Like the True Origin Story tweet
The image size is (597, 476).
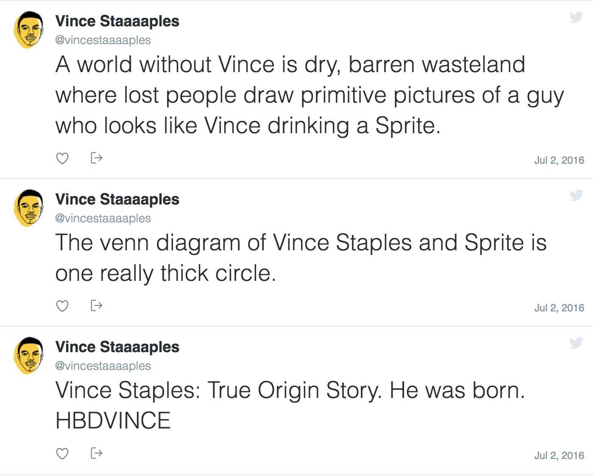(62, 454)
